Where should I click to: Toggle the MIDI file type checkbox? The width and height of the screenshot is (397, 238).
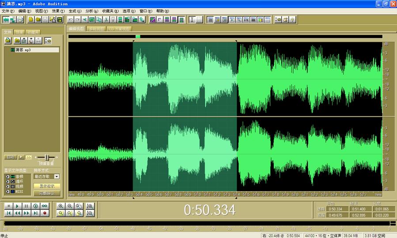coord(7,192)
